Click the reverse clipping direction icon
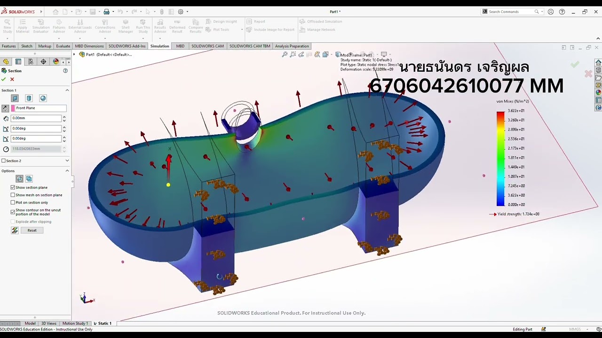The width and height of the screenshot is (602, 338). (x=5, y=108)
